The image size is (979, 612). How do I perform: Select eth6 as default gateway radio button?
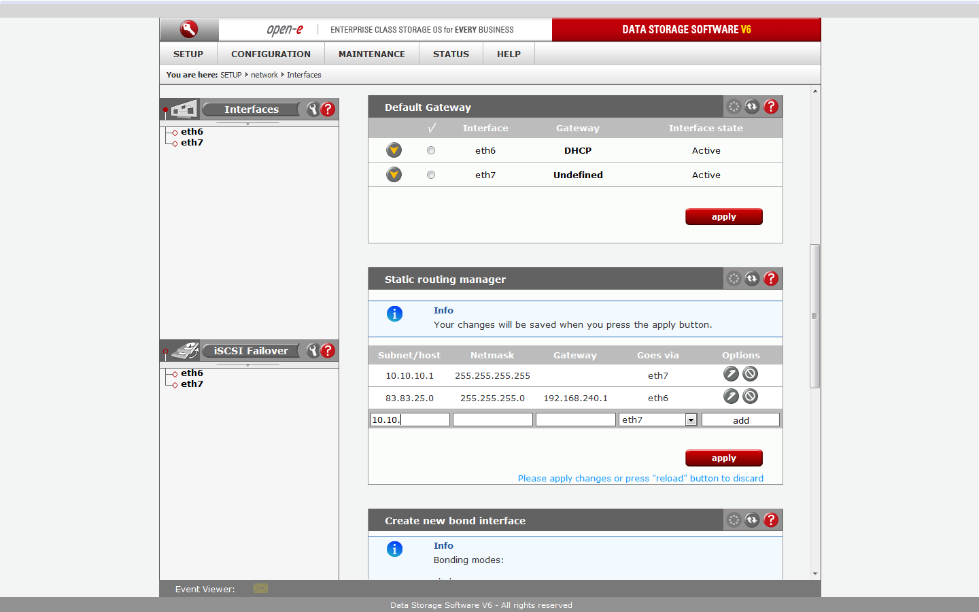pos(431,150)
